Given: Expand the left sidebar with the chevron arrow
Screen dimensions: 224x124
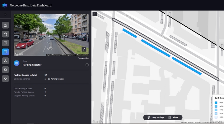Looking at the screenshot, I should coord(5,15).
